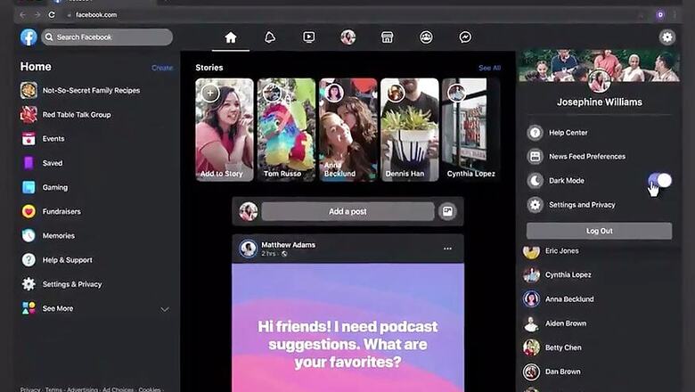This screenshot has height=392, width=695.
Task: Toggle the Dark Mode switch
Action: [x=660, y=180]
